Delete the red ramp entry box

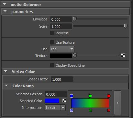coord(109,110)
